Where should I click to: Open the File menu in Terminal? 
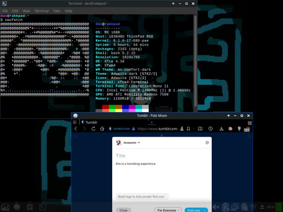[x=5, y=11]
